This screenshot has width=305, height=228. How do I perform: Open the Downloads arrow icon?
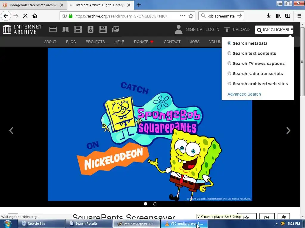(269, 16)
